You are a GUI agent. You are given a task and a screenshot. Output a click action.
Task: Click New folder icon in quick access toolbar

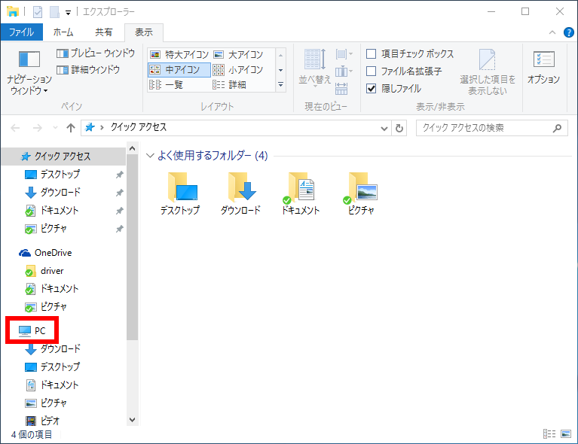54,12
